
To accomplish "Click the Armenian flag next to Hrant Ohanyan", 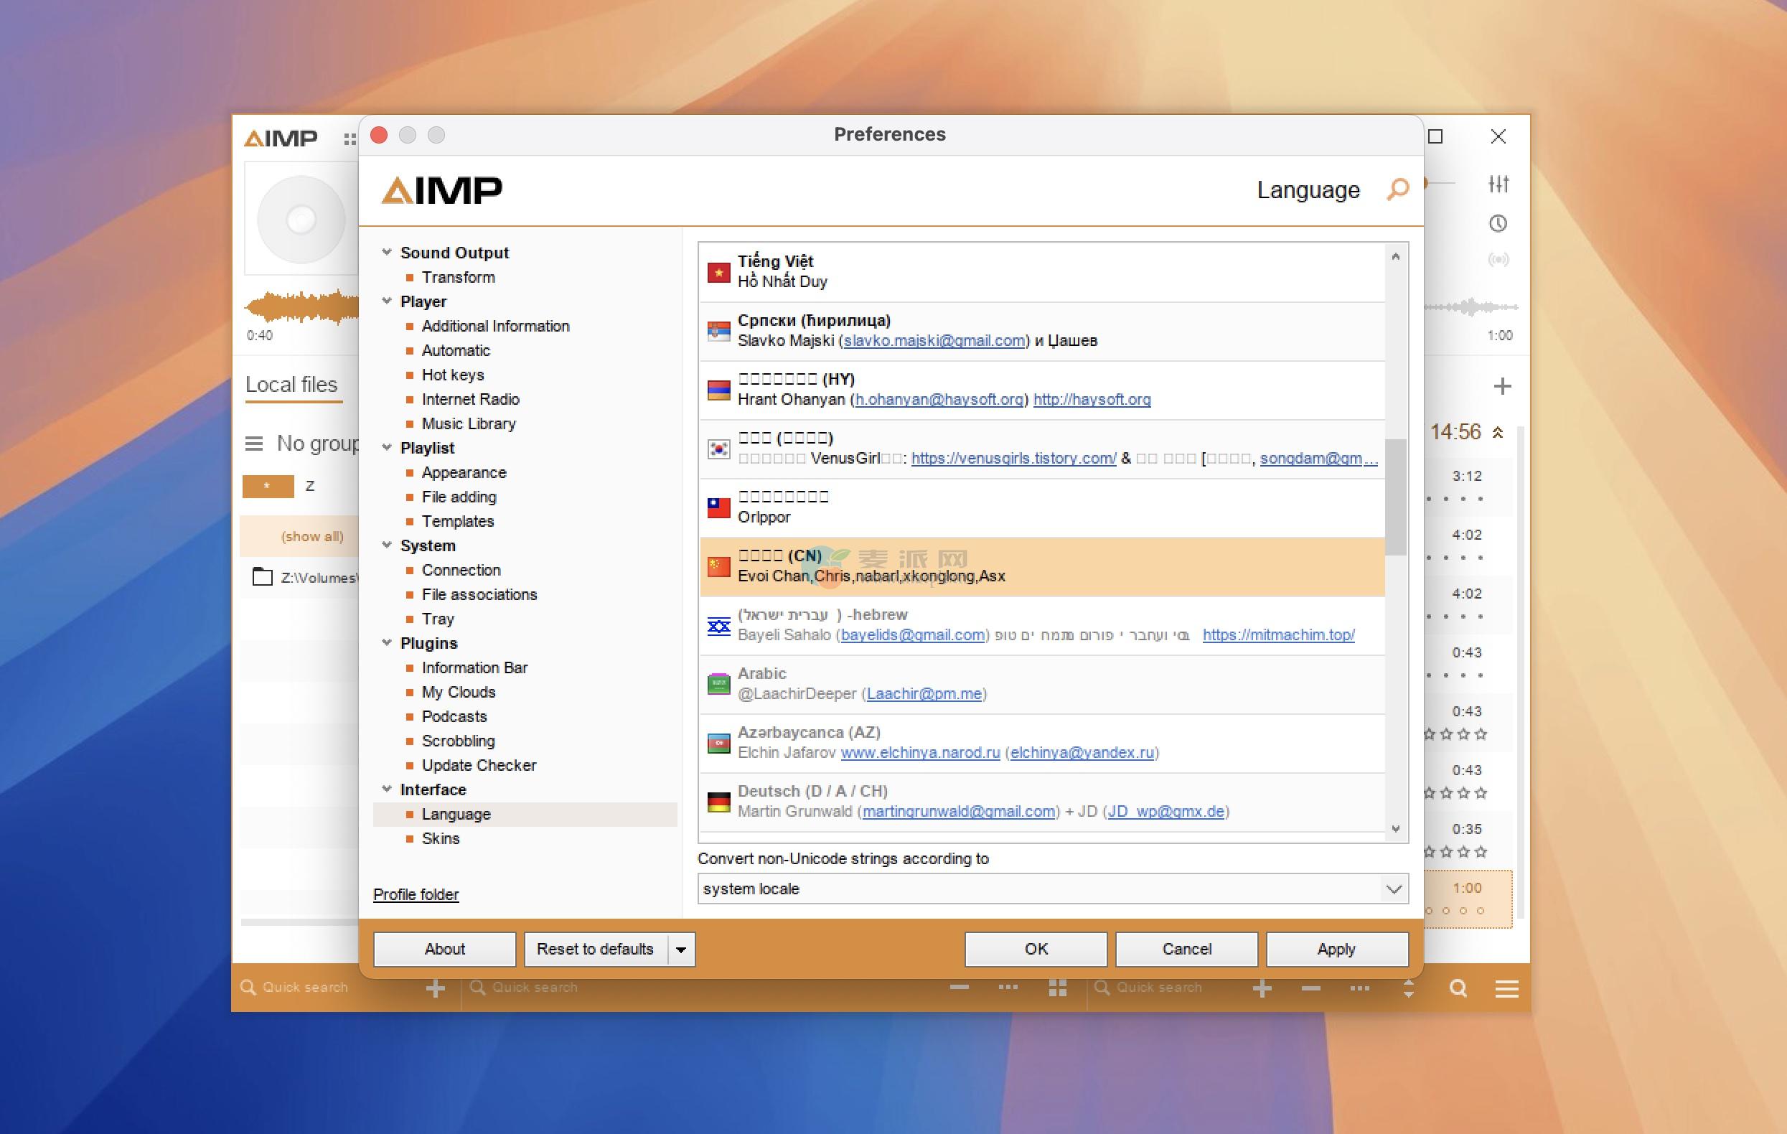I will [718, 390].
